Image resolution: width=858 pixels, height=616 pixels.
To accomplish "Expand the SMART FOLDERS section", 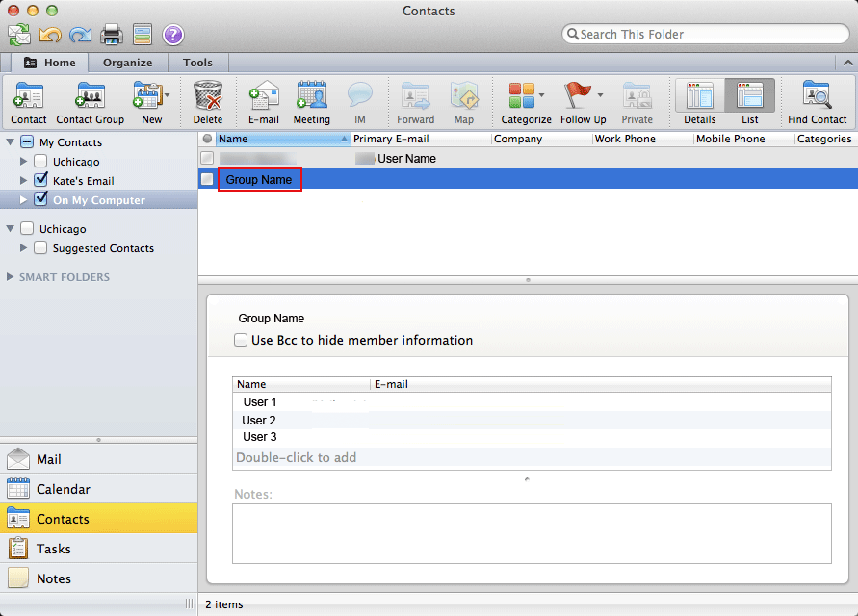I will [10, 277].
